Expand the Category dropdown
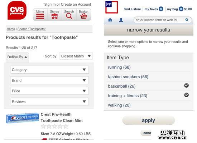197x143 pixels. [50, 70]
